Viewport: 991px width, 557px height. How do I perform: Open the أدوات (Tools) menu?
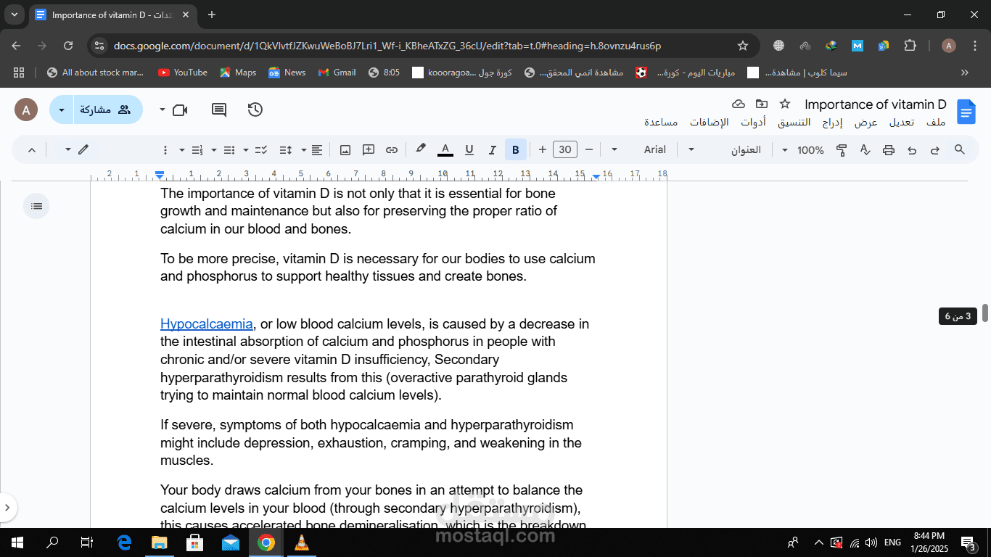[x=753, y=123]
